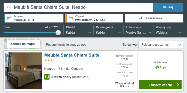Click the guests people icon
The height and width of the screenshot is (93, 187).
(141, 18)
